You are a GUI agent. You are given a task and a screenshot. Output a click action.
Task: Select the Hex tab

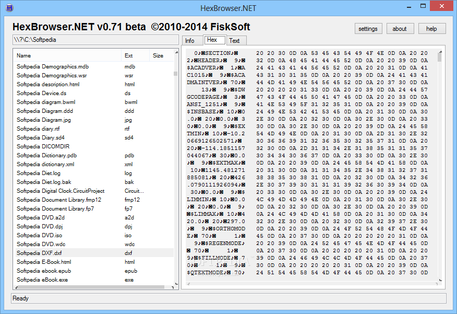214,40
